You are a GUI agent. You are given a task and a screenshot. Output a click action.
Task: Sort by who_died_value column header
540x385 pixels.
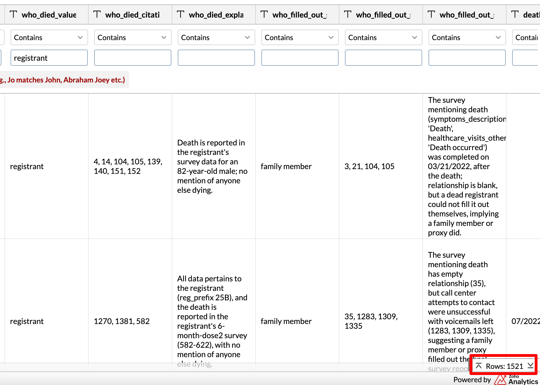pos(49,15)
